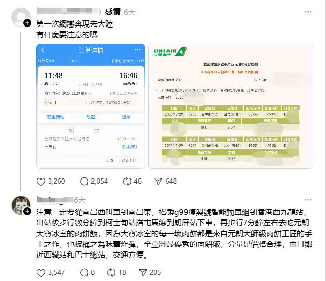Viewport: 326px width, 281px height.
Task: Like the reply with 3,547 likes
Action: 41,273
